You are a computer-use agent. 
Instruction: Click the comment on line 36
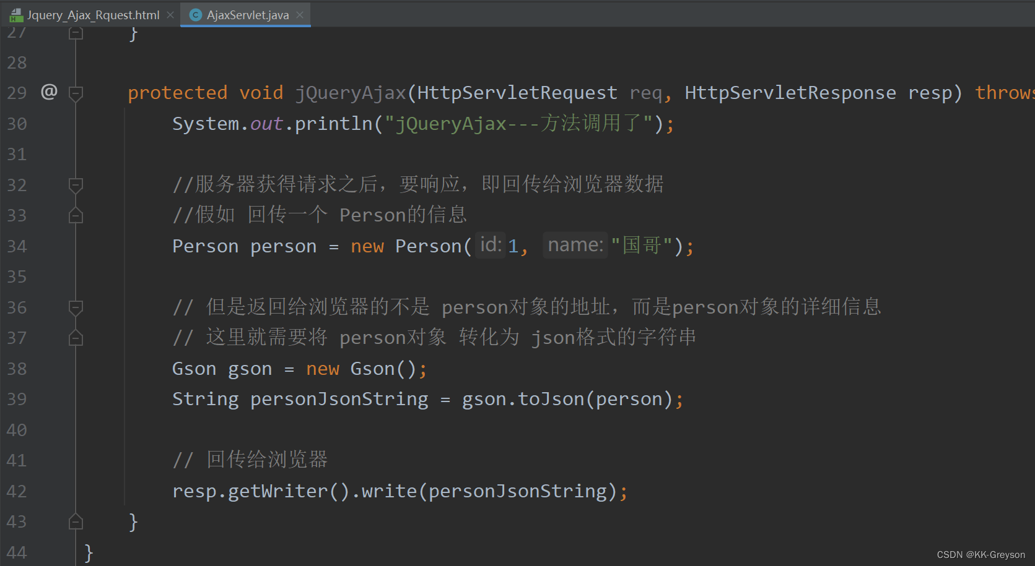[527, 307]
